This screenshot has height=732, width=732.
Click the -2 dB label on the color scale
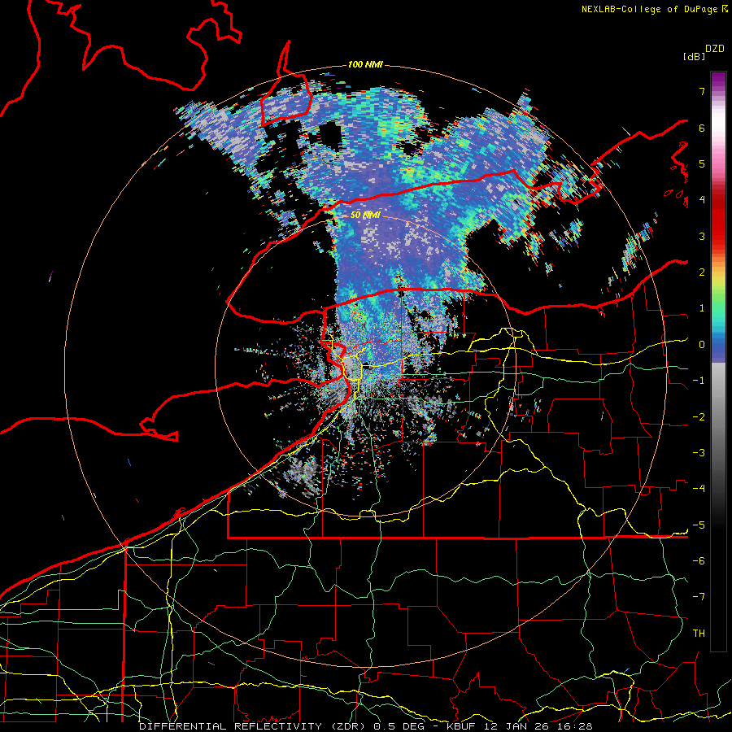coord(699,417)
